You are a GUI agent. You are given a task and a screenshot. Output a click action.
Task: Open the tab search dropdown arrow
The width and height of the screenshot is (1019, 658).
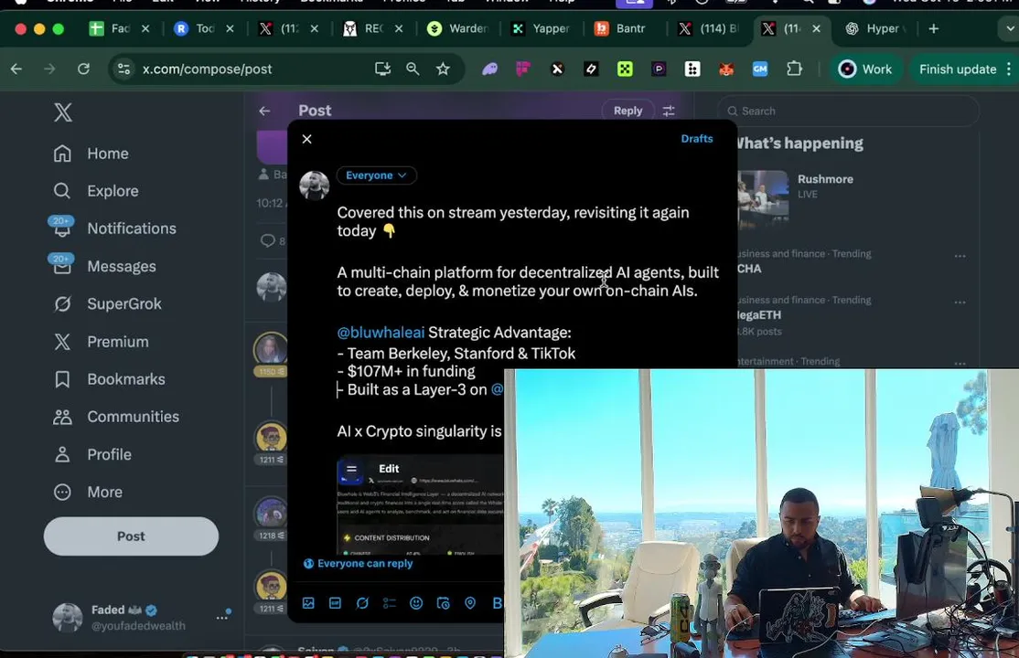(x=1008, y=28)
